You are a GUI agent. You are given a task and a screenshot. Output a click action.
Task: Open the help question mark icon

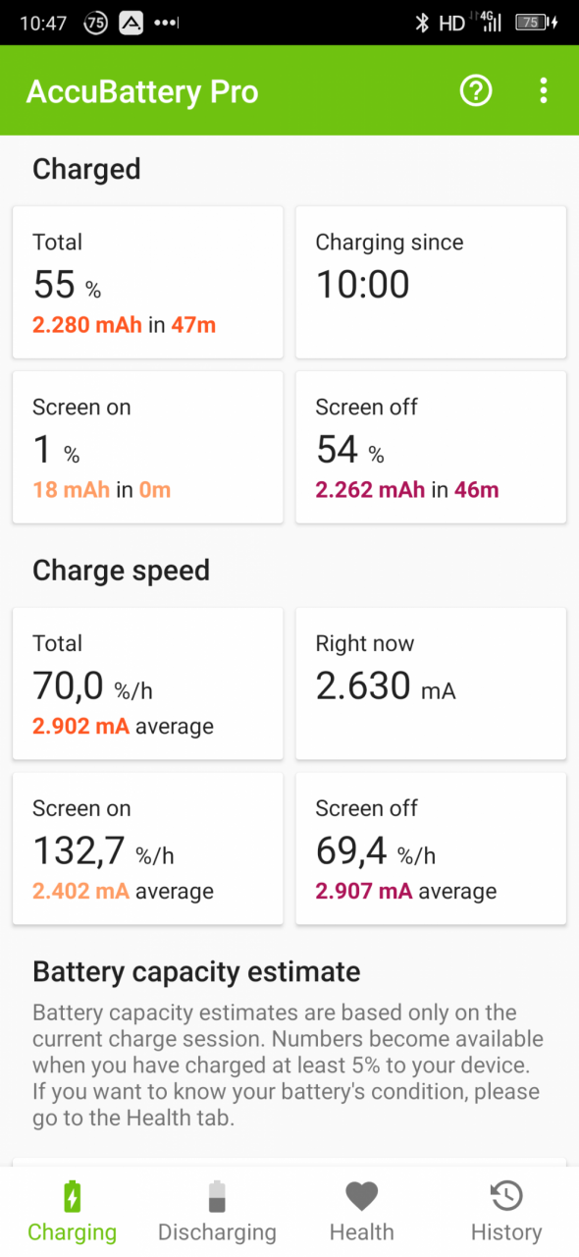click(476, 91)
